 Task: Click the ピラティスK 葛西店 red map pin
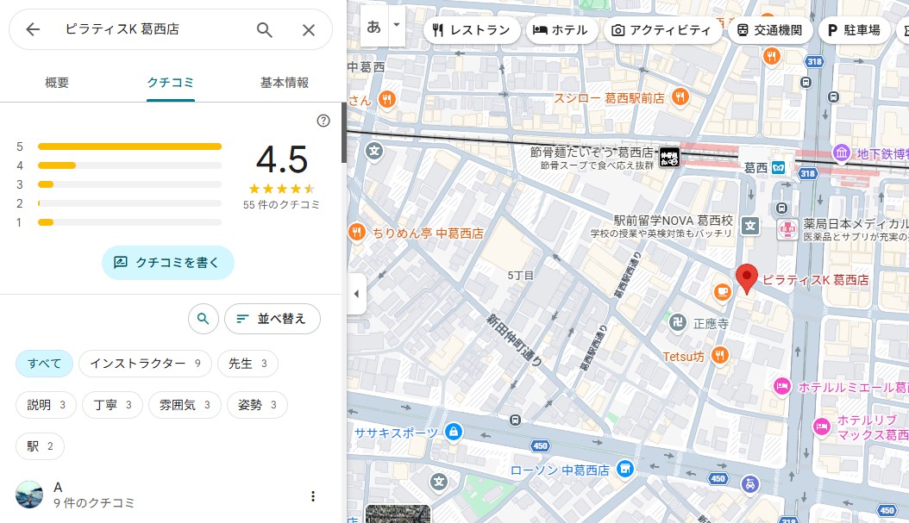(x=747, y=278)
